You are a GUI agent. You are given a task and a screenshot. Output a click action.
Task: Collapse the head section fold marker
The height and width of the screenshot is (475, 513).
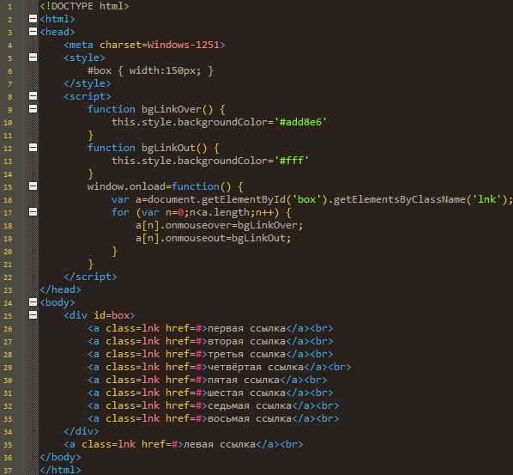click(33, 31)
